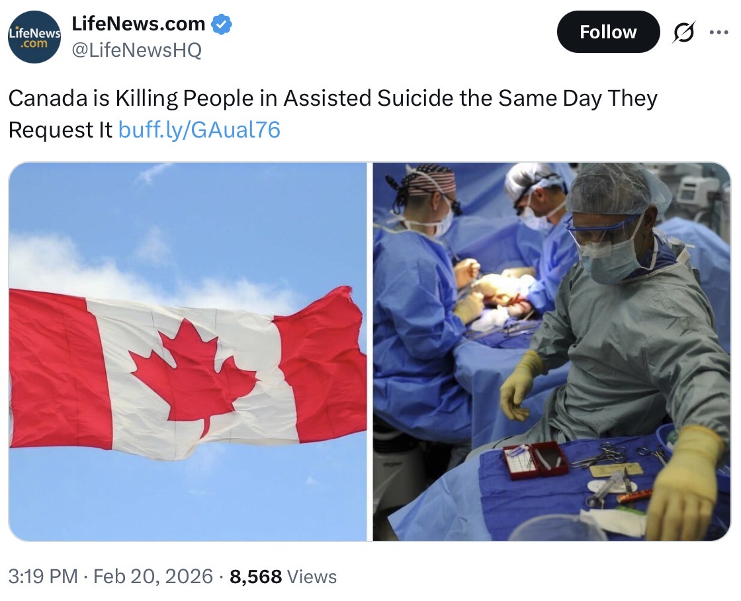The height and width of the screenshot is (601, 741).
Task: Click the LifeNews.com display name
Action: (138, 24)
